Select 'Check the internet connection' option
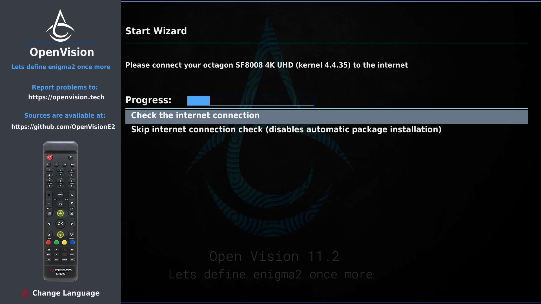The width and height of the screenshot is (541, 304). click(327, 116)
